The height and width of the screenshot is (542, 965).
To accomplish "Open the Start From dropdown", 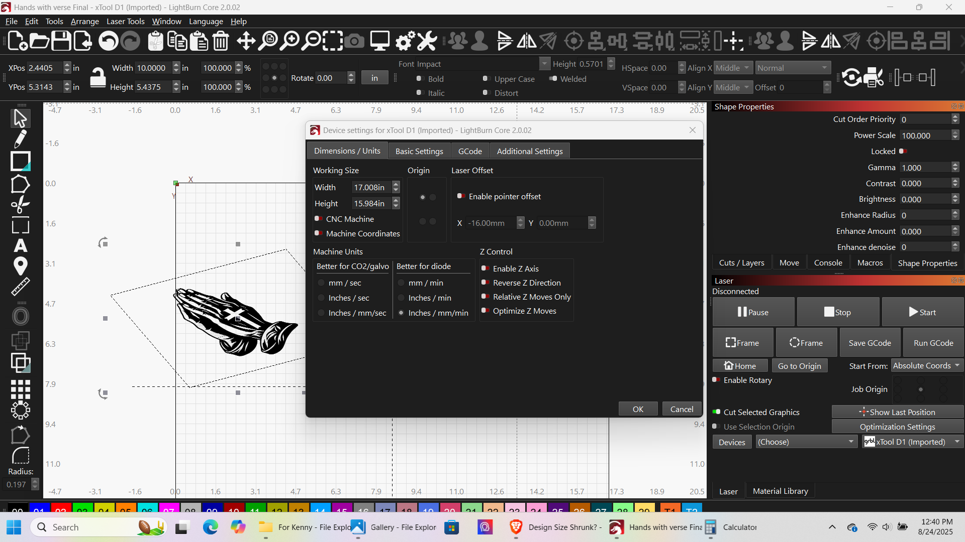I will coord(927,366).
